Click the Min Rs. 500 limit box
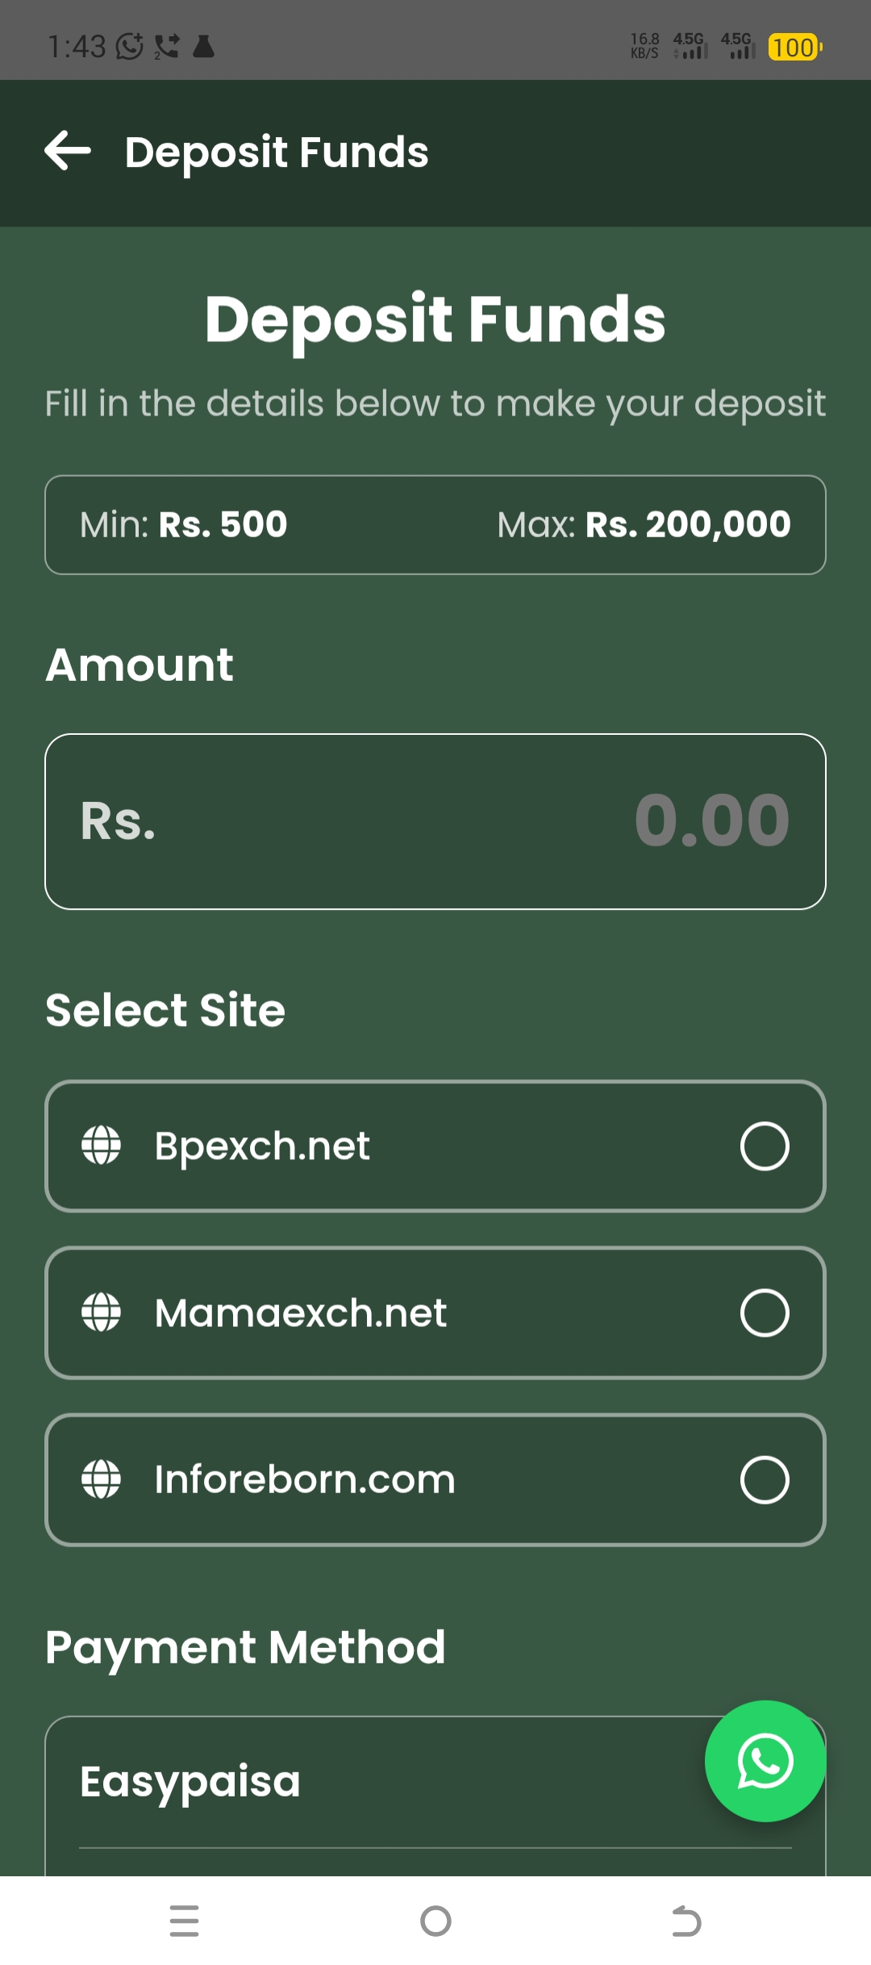This screenshot has width=871, height=1965. 181,524
